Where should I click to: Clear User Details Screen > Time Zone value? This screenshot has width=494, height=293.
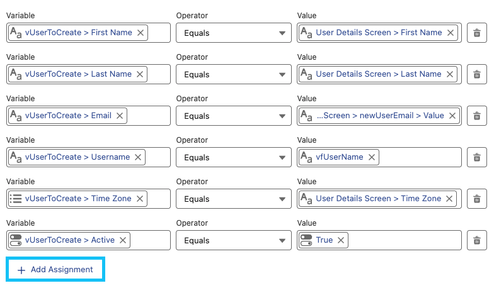(x=449, y=199)
